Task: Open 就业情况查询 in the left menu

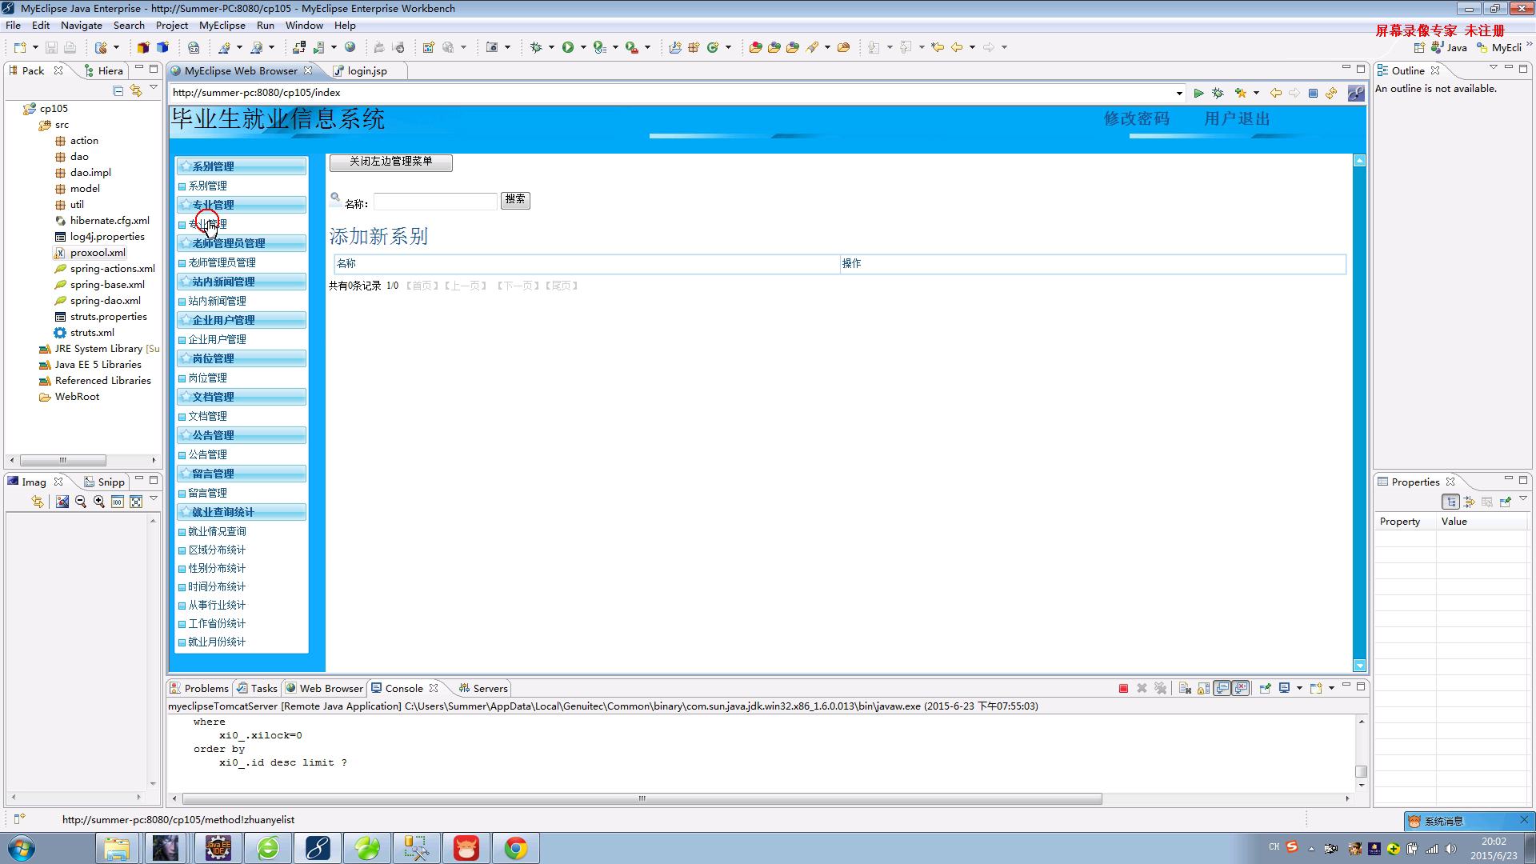Action: (x=217, y=531)
